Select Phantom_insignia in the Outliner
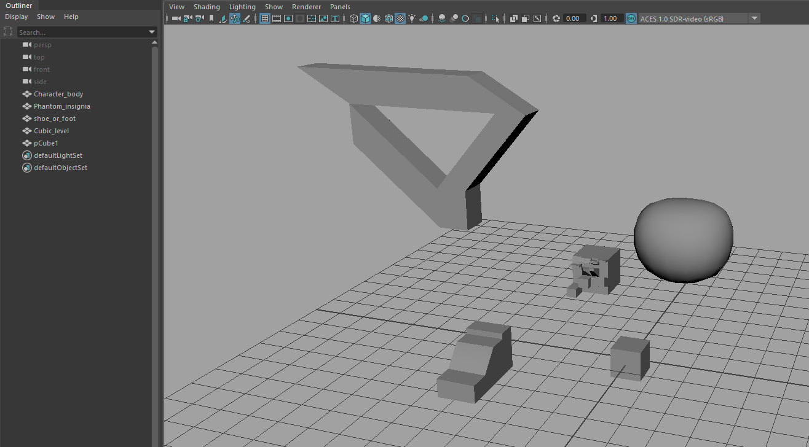Screen dimensions: 809x447 [62, 106]
